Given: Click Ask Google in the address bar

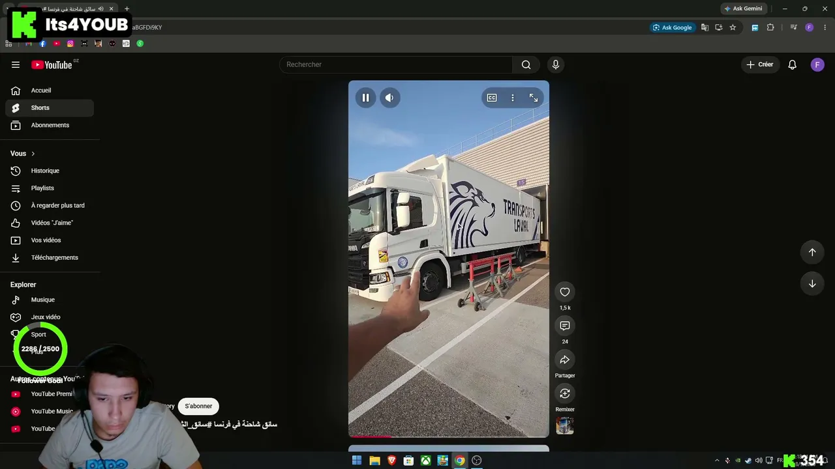Looking at the screenshot, I should 672,27.
